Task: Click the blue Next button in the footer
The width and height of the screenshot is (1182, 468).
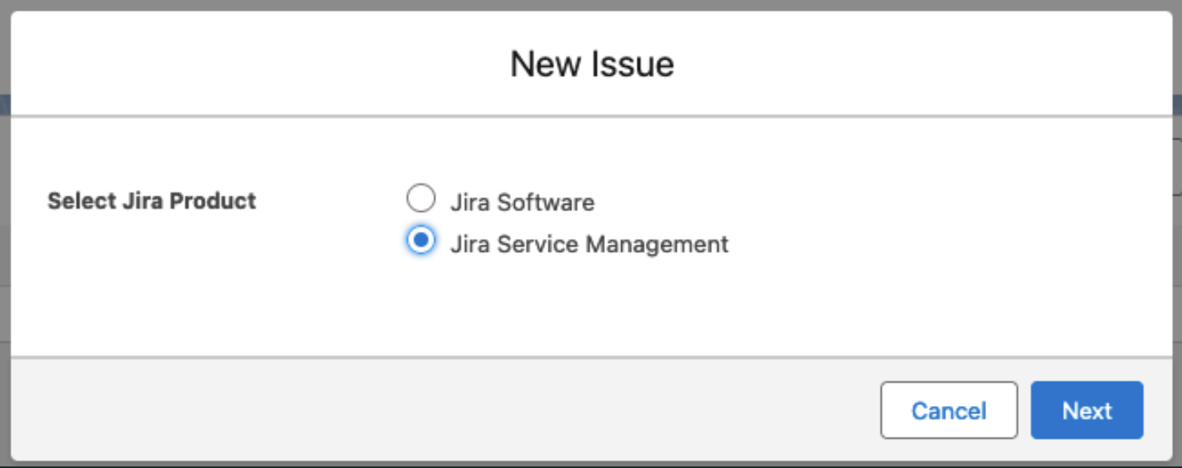Action: pyautogui.click(x=1086, y=410)
